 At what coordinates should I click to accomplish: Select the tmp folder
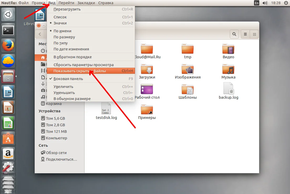click(x=188, y=51)
